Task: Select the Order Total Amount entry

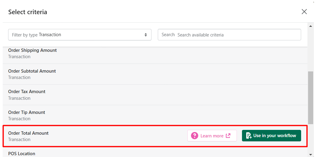Action: (x=155, y=136)
